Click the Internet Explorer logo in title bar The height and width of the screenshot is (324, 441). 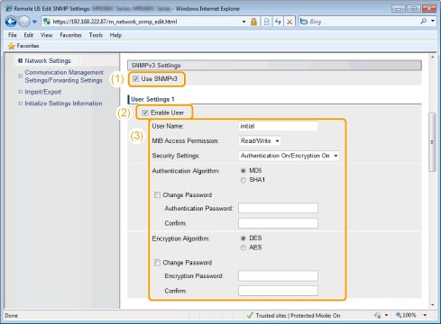click(9, 8)
